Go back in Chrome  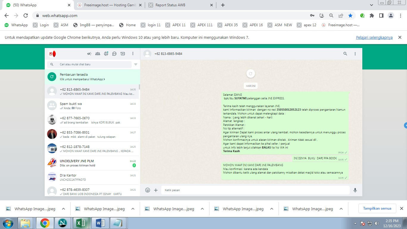click(7, 16)
